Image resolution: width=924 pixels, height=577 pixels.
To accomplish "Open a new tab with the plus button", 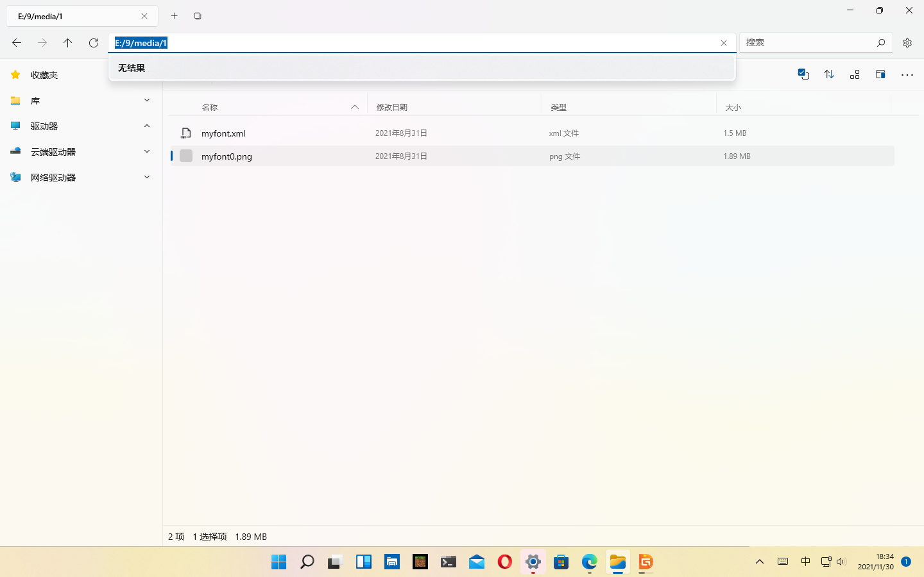I will click(174, 15).
